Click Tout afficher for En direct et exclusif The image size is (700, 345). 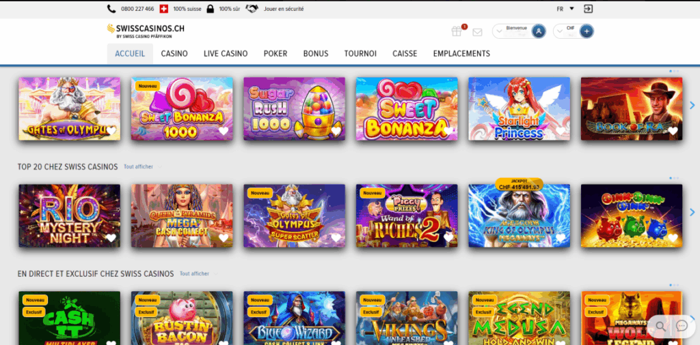coord(195,274)
